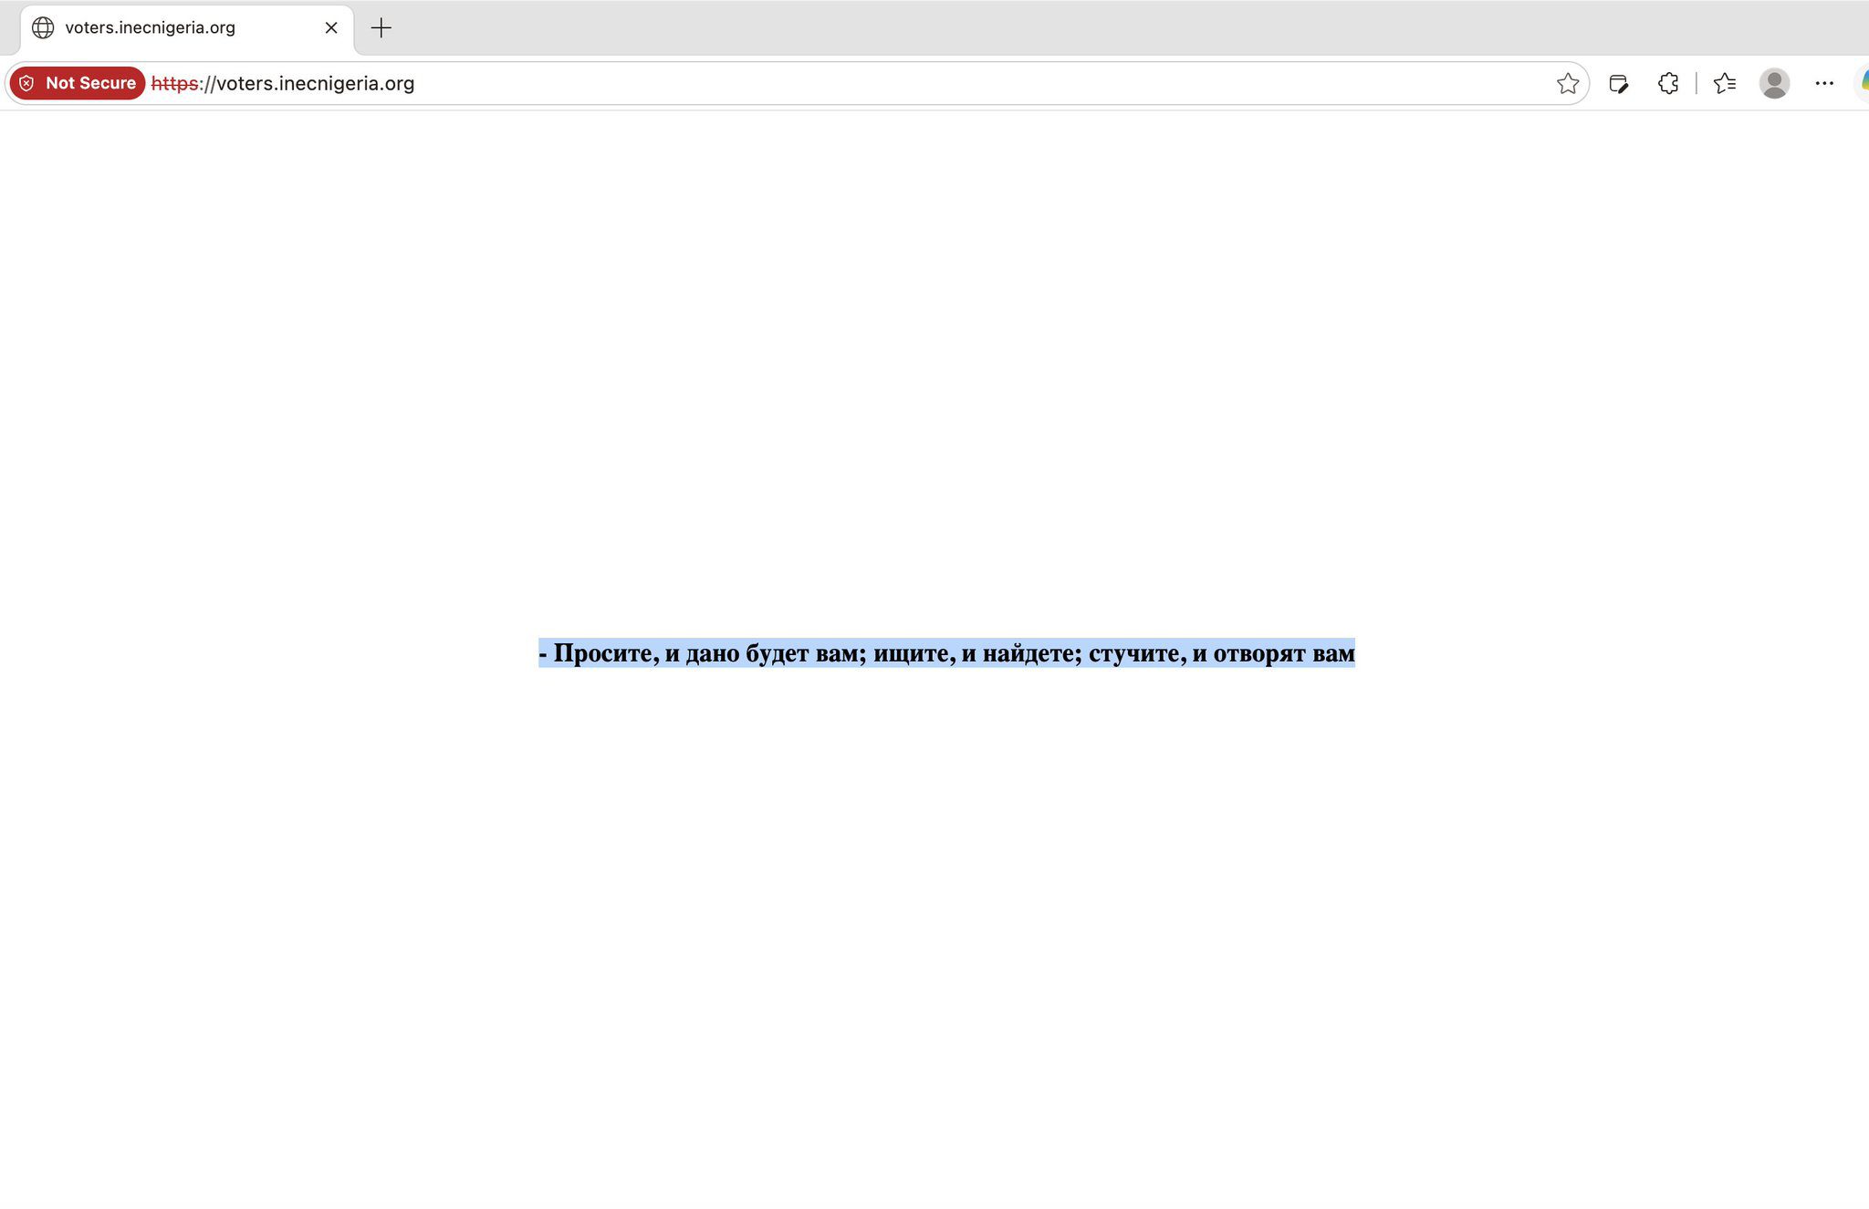1869x1209 pixels.
Task: Open the Favorites list icon
Action: [1725, 83]
